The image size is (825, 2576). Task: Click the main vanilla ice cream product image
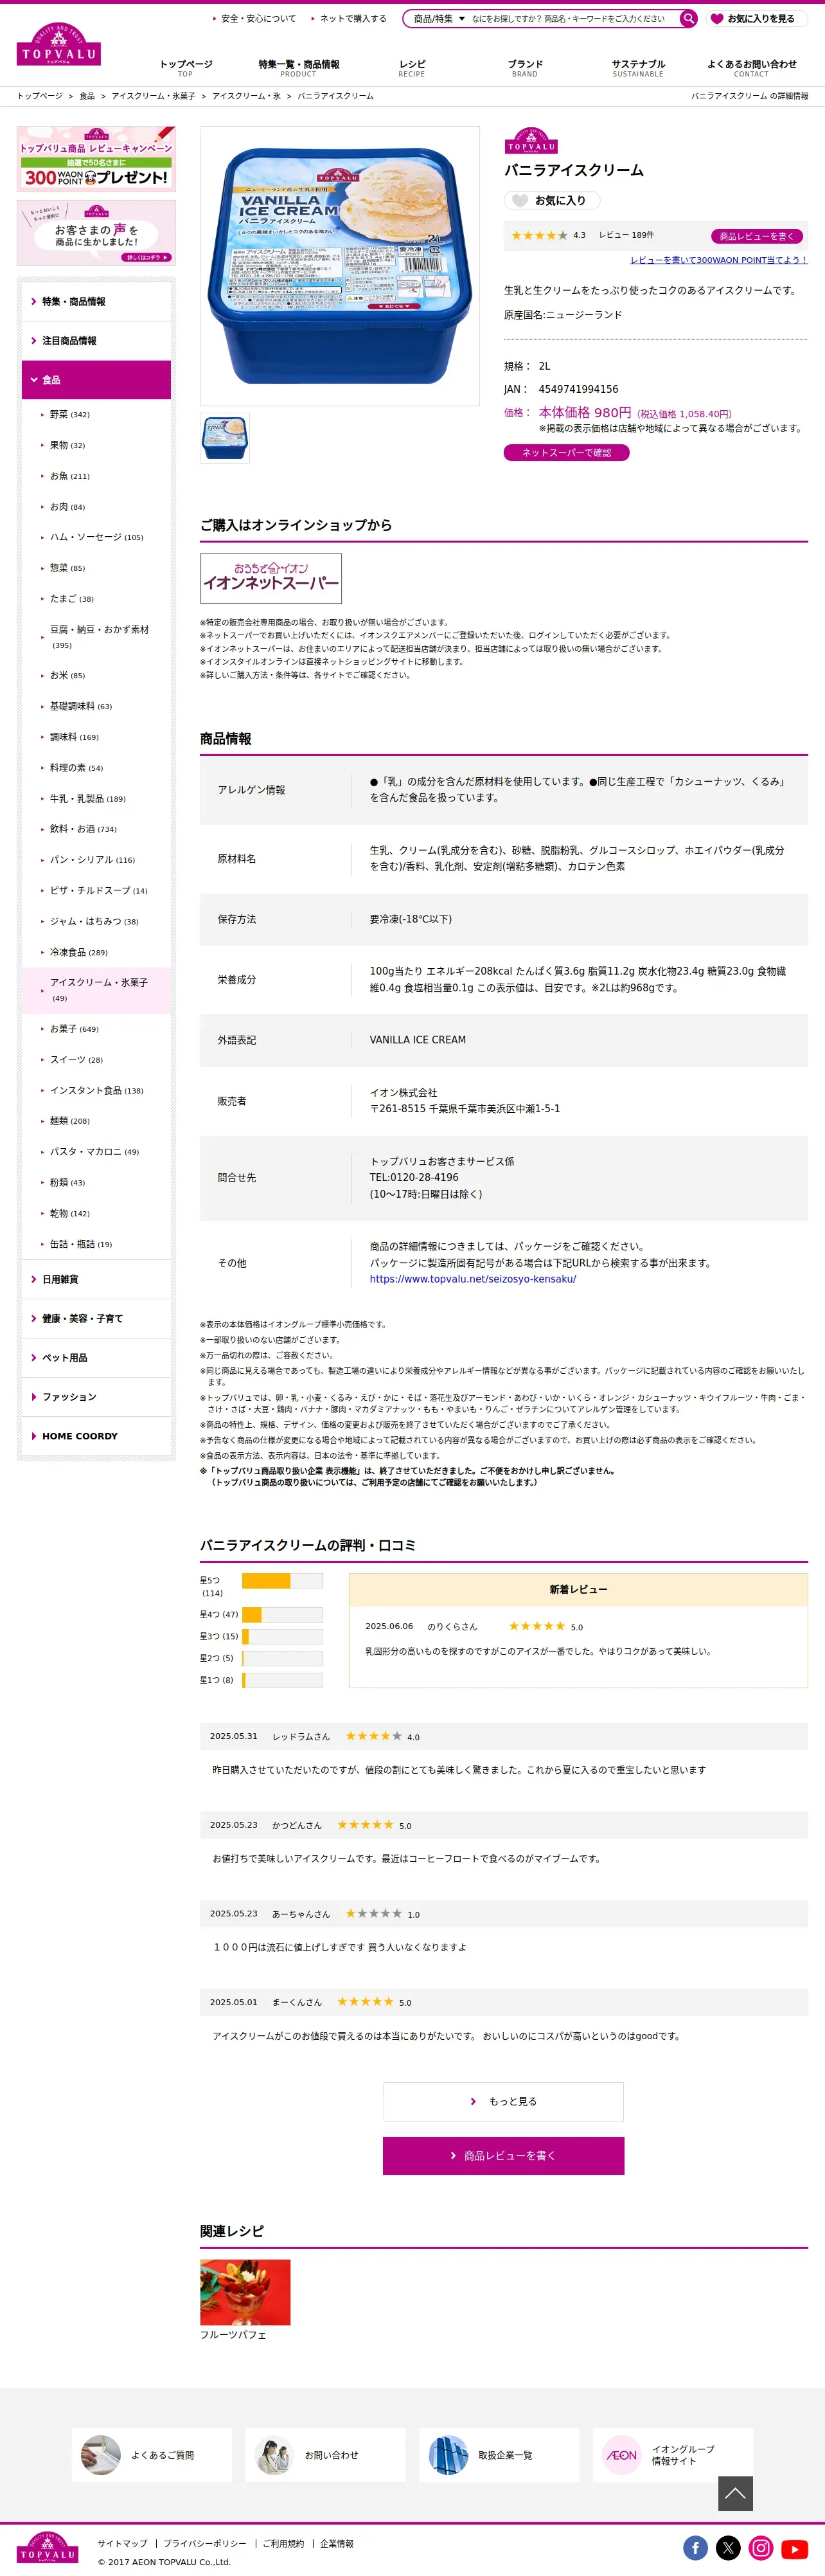click(x=340, y=266)
